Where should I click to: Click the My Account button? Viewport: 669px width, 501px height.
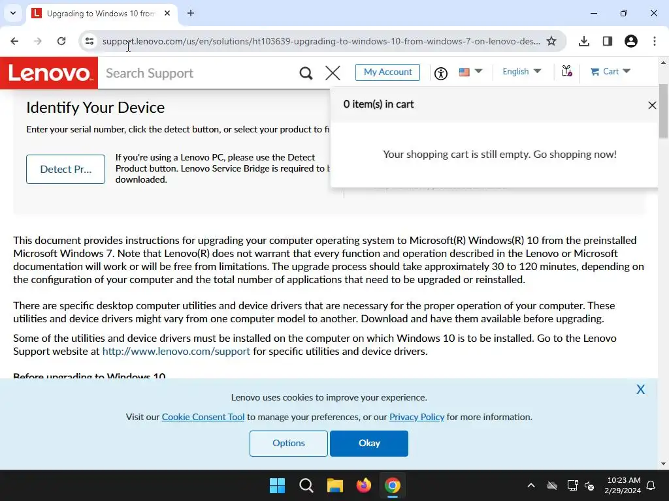(x=387, y=72)
